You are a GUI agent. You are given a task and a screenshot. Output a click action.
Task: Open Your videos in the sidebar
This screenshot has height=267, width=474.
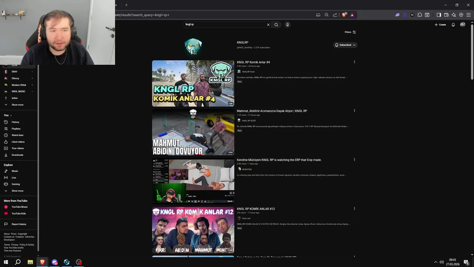tap(19, 148)
